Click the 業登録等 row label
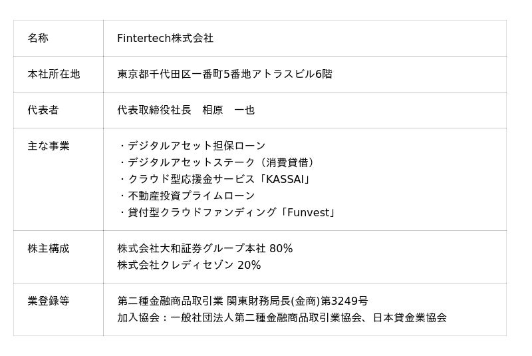532x356 pixels. tap(49, 301)
